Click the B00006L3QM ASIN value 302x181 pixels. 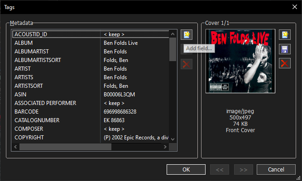pos(119,95)
